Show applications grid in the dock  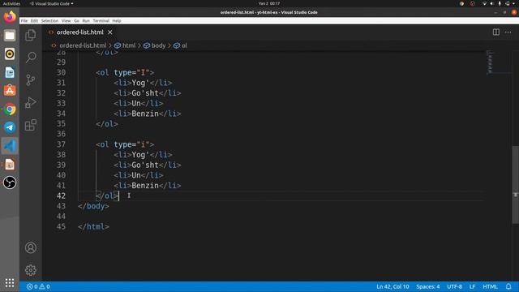10,282
